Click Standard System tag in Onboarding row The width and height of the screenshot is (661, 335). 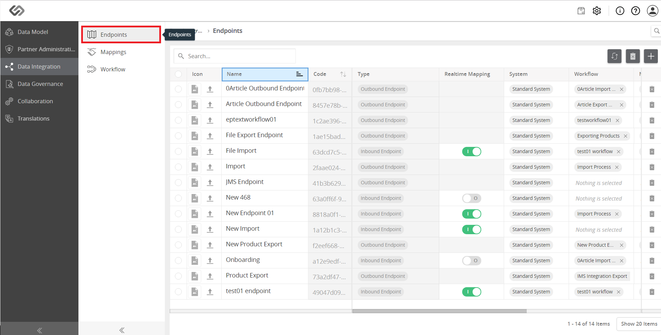531,261
